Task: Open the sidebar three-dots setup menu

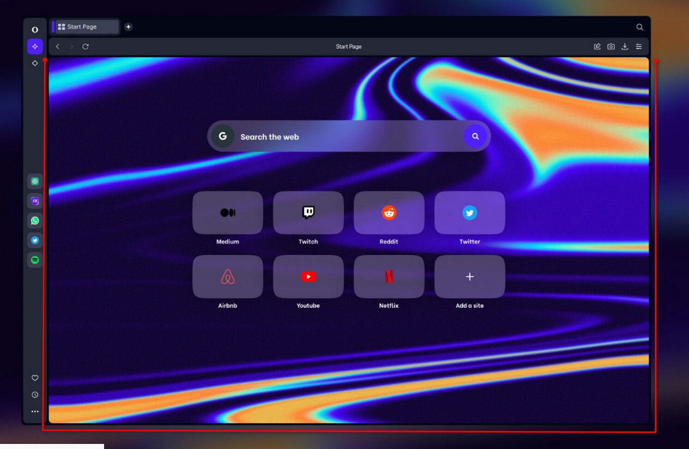Action: (x=35, y=411)
